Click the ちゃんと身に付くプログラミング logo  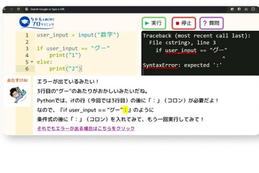pos(37,22)
